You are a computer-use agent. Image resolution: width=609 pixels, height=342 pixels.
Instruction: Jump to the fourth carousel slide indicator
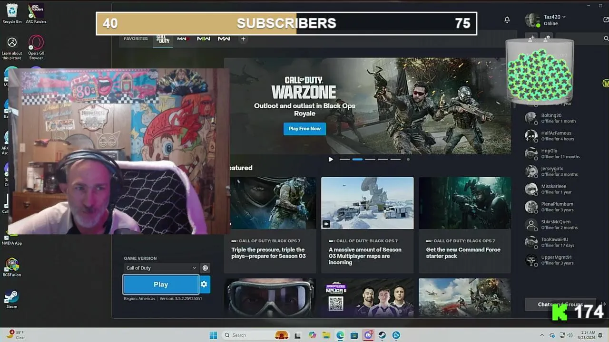(x=383, y=160)
